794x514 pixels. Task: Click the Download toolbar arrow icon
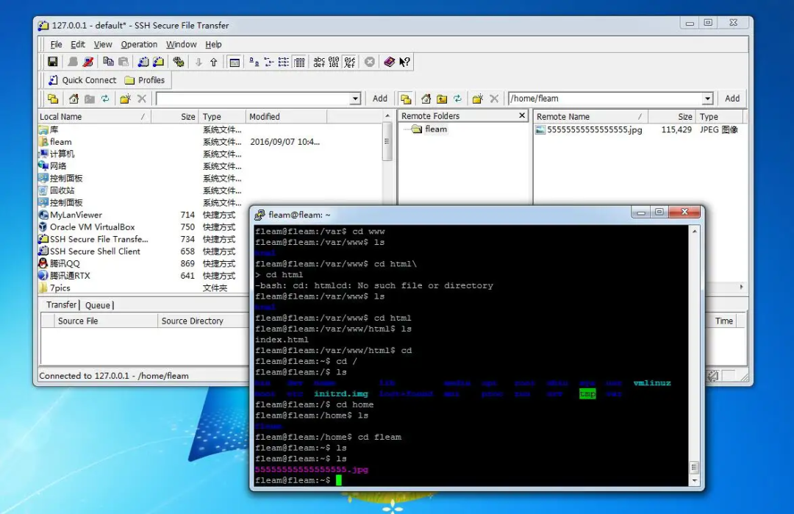(198, 61)
